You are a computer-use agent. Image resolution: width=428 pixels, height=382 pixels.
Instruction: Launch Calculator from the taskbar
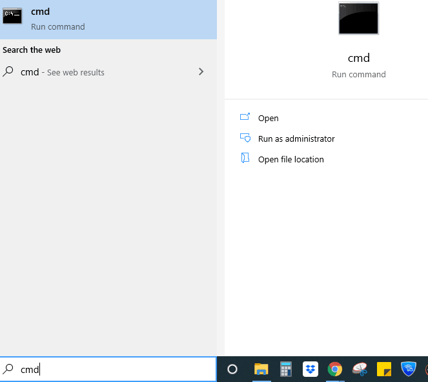pos(286,369)
